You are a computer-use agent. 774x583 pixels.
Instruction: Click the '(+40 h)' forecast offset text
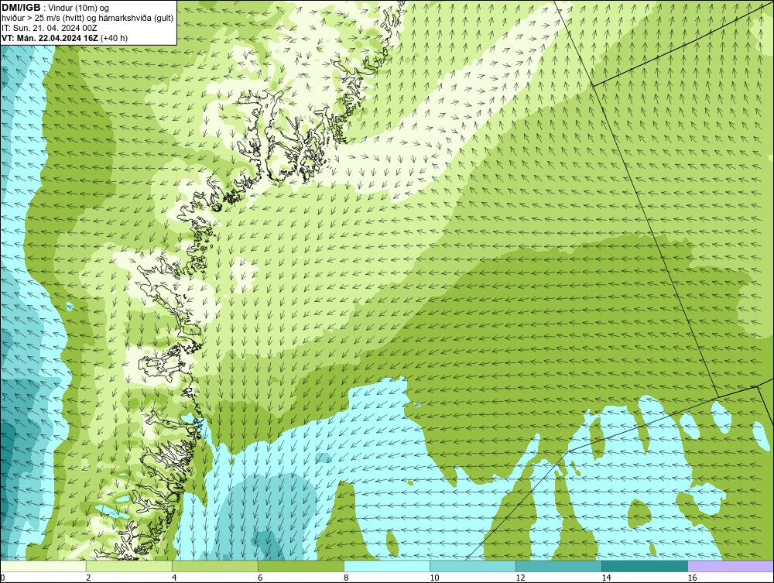point(114,38)
